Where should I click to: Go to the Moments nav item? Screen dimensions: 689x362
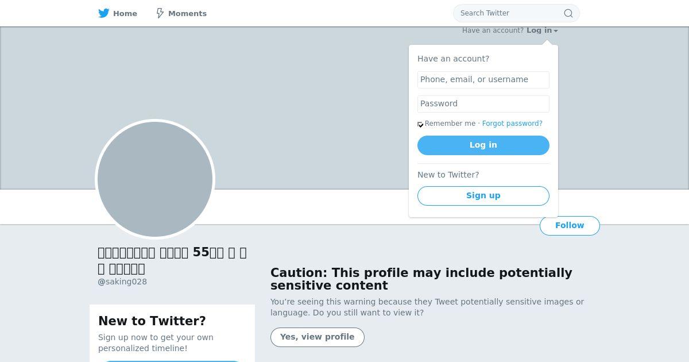coord(181,13)
